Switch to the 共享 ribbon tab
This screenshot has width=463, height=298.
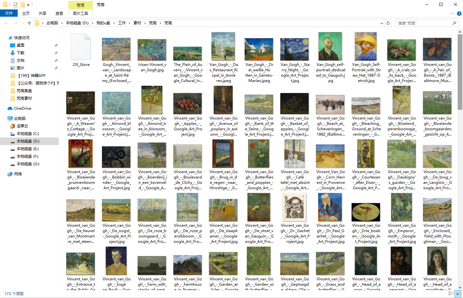pyautogui.click(x=43, y=13)
